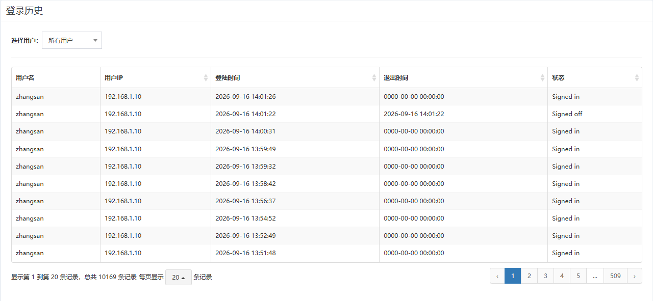The image size is (653, 301).
Task: Sort table by 用户IP column arrows
Action: click(x=206, y=78)
